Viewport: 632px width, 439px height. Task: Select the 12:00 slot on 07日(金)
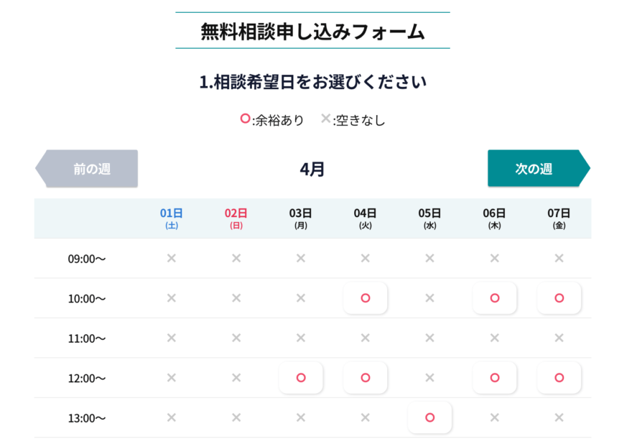pyautogui.click(x=559, y=378)
